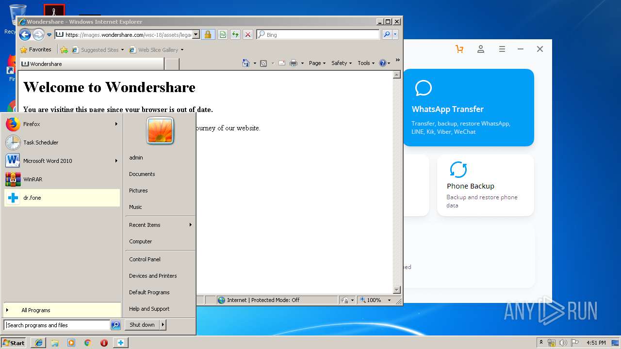Viewport: 621px width, 349px height.
Task: Expand the address bar URL history dropdown
Action: 196,34
